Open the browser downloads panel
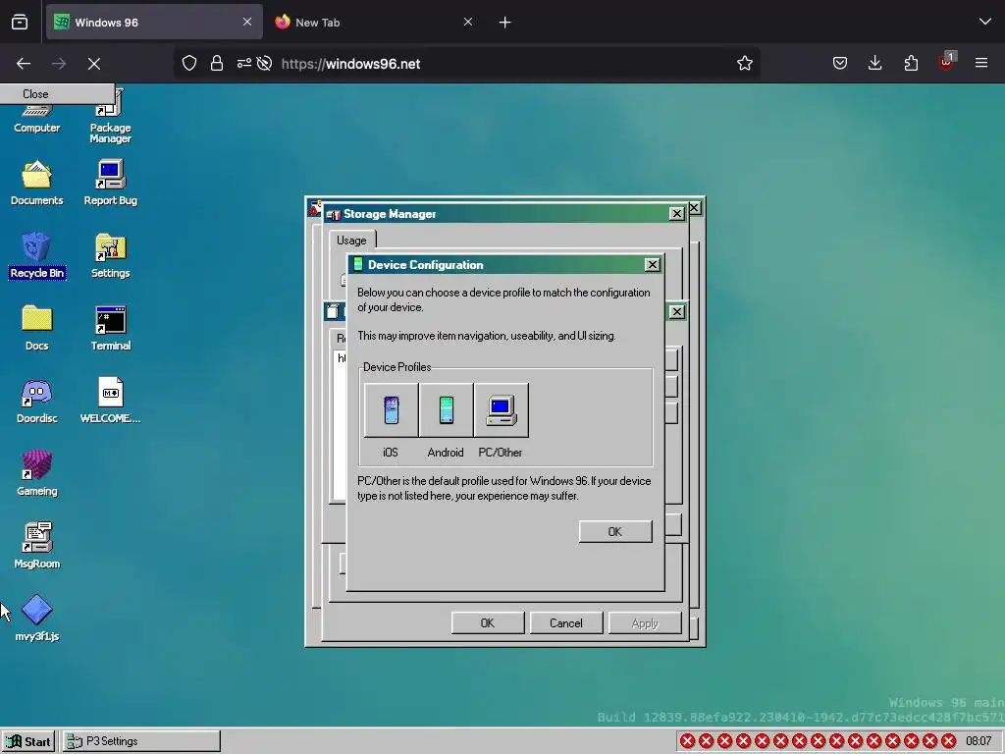 pyautogui.click(x=874, y=64)
